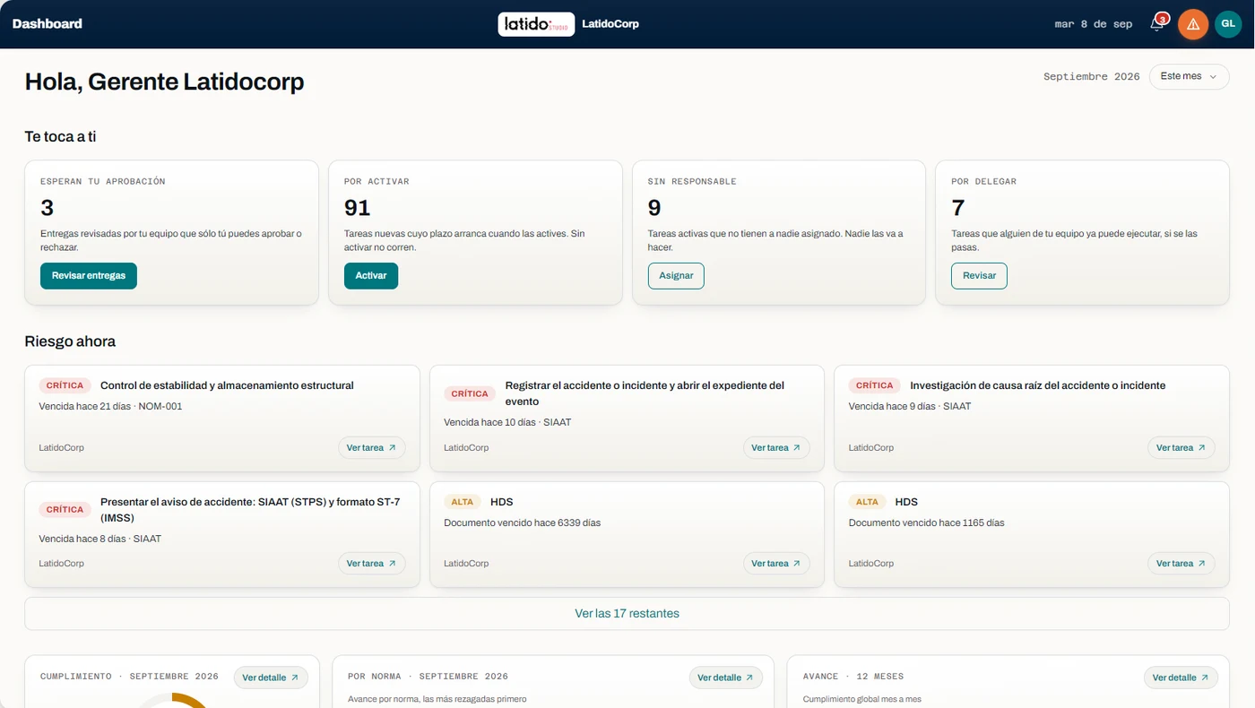The width and height of the screenshot is (1255, 708).
Task: Click title Control de estabilidad y almacenamiento estructural
Action: 227,385
